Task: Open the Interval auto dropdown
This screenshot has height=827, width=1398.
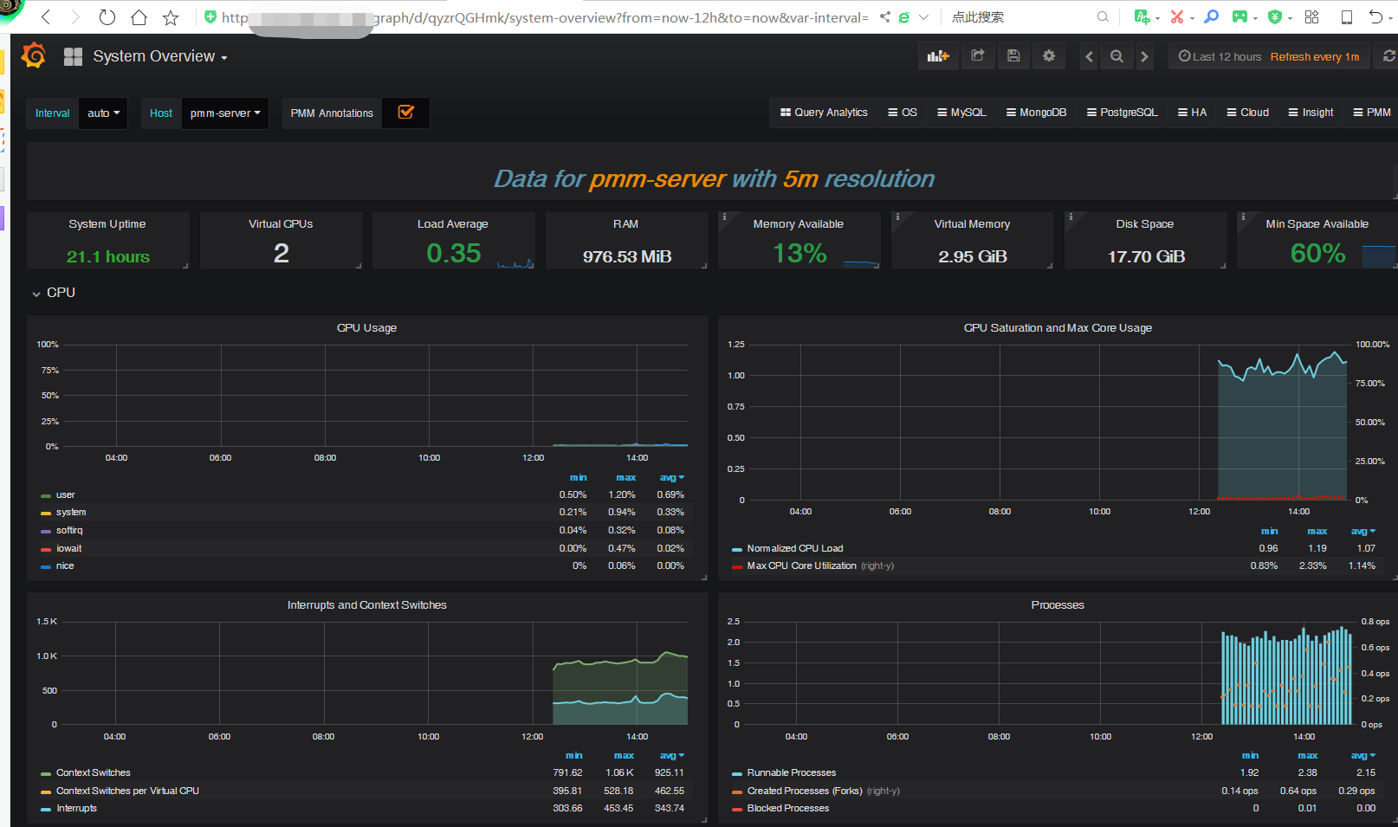Action: 103,113
